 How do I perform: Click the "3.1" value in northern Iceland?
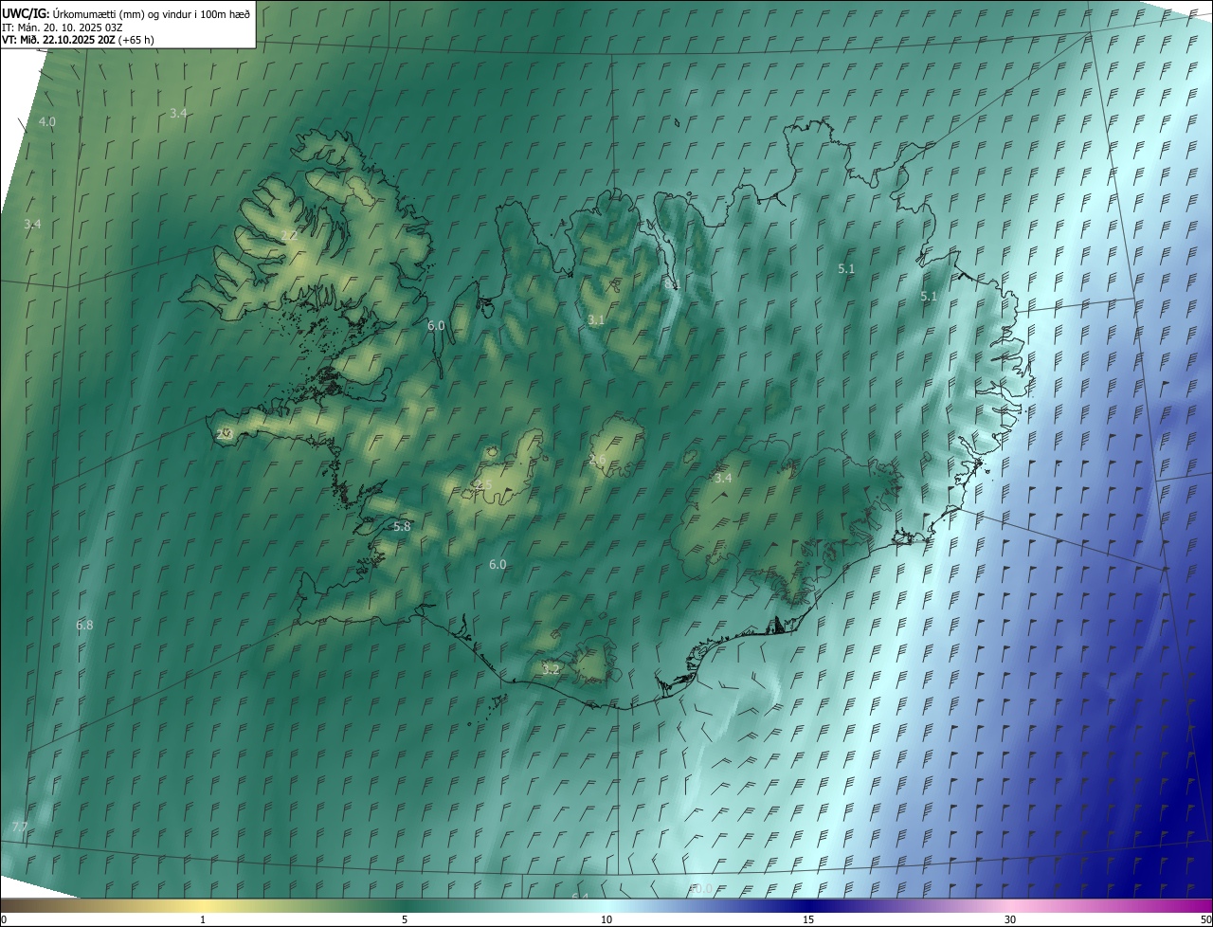[595, 320]
